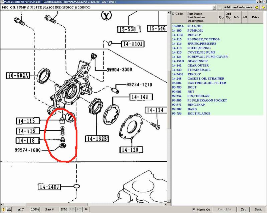Screen dimensions: 267x213
Task: Select D-Code 14-240J row in the list
Action: pyautogui.click(x=218, y=74)
